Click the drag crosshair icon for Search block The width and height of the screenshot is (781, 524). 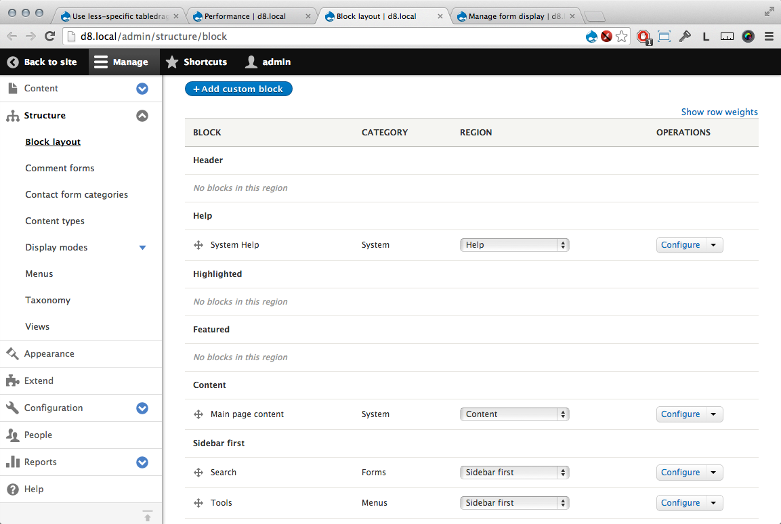point(198,472)
